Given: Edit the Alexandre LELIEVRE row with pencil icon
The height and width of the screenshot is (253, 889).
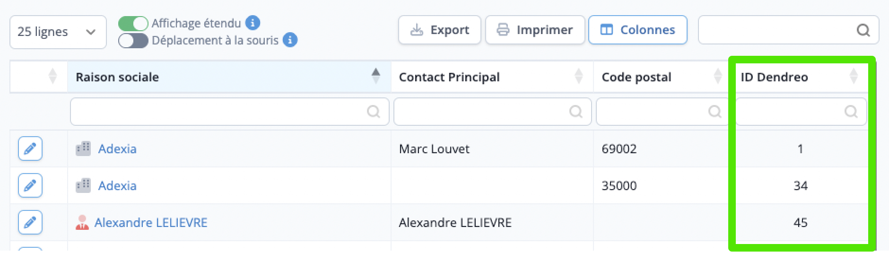Looking at the screenshot, I should (30, 222).
